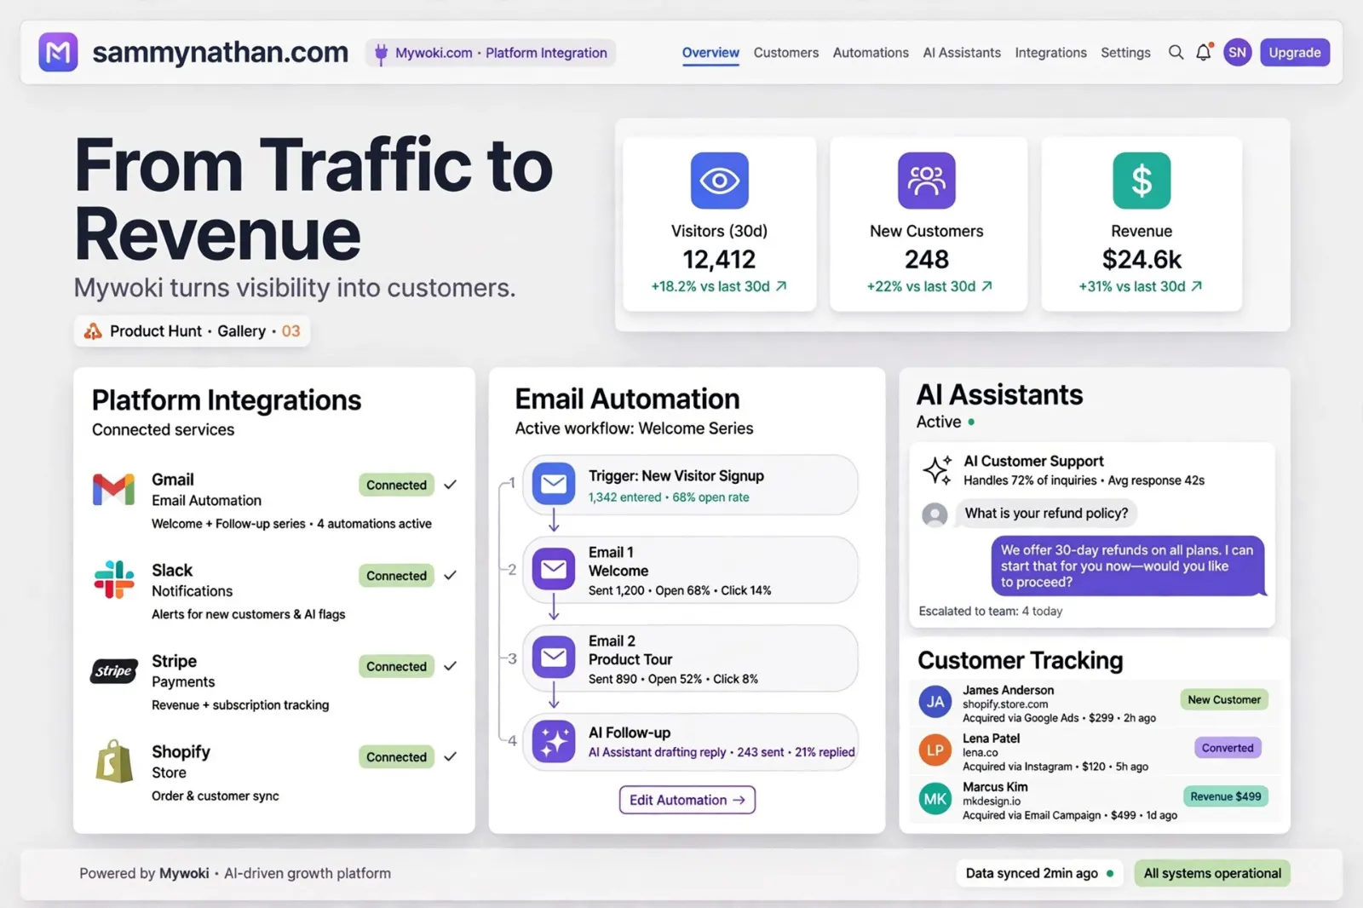Viewport: 1363px width, 908px height.
Task: Click the Visitors eye icon
Action: coord(720,181)
